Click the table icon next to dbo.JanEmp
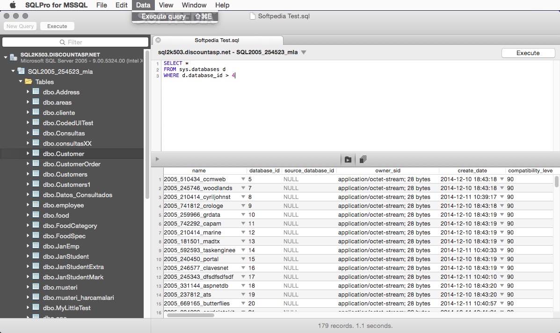Image resolution: width=560 pixels, height=333 pixels. tap(36, 246)
